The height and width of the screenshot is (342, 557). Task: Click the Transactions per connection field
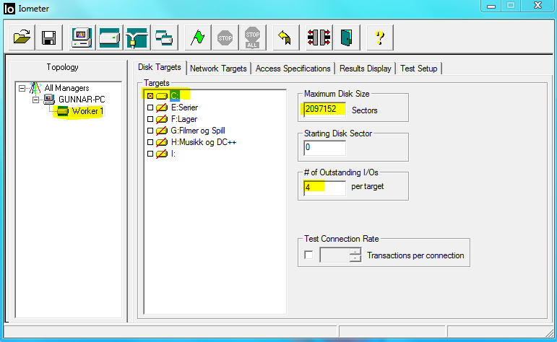pos(334,255)
